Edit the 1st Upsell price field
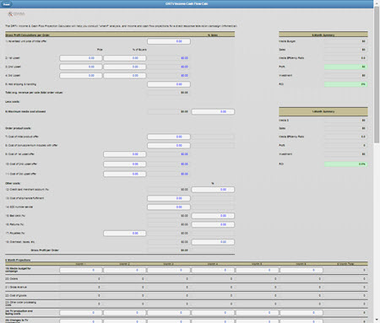The width and height of the screenshot is (380, 323). tap(81, 58)
